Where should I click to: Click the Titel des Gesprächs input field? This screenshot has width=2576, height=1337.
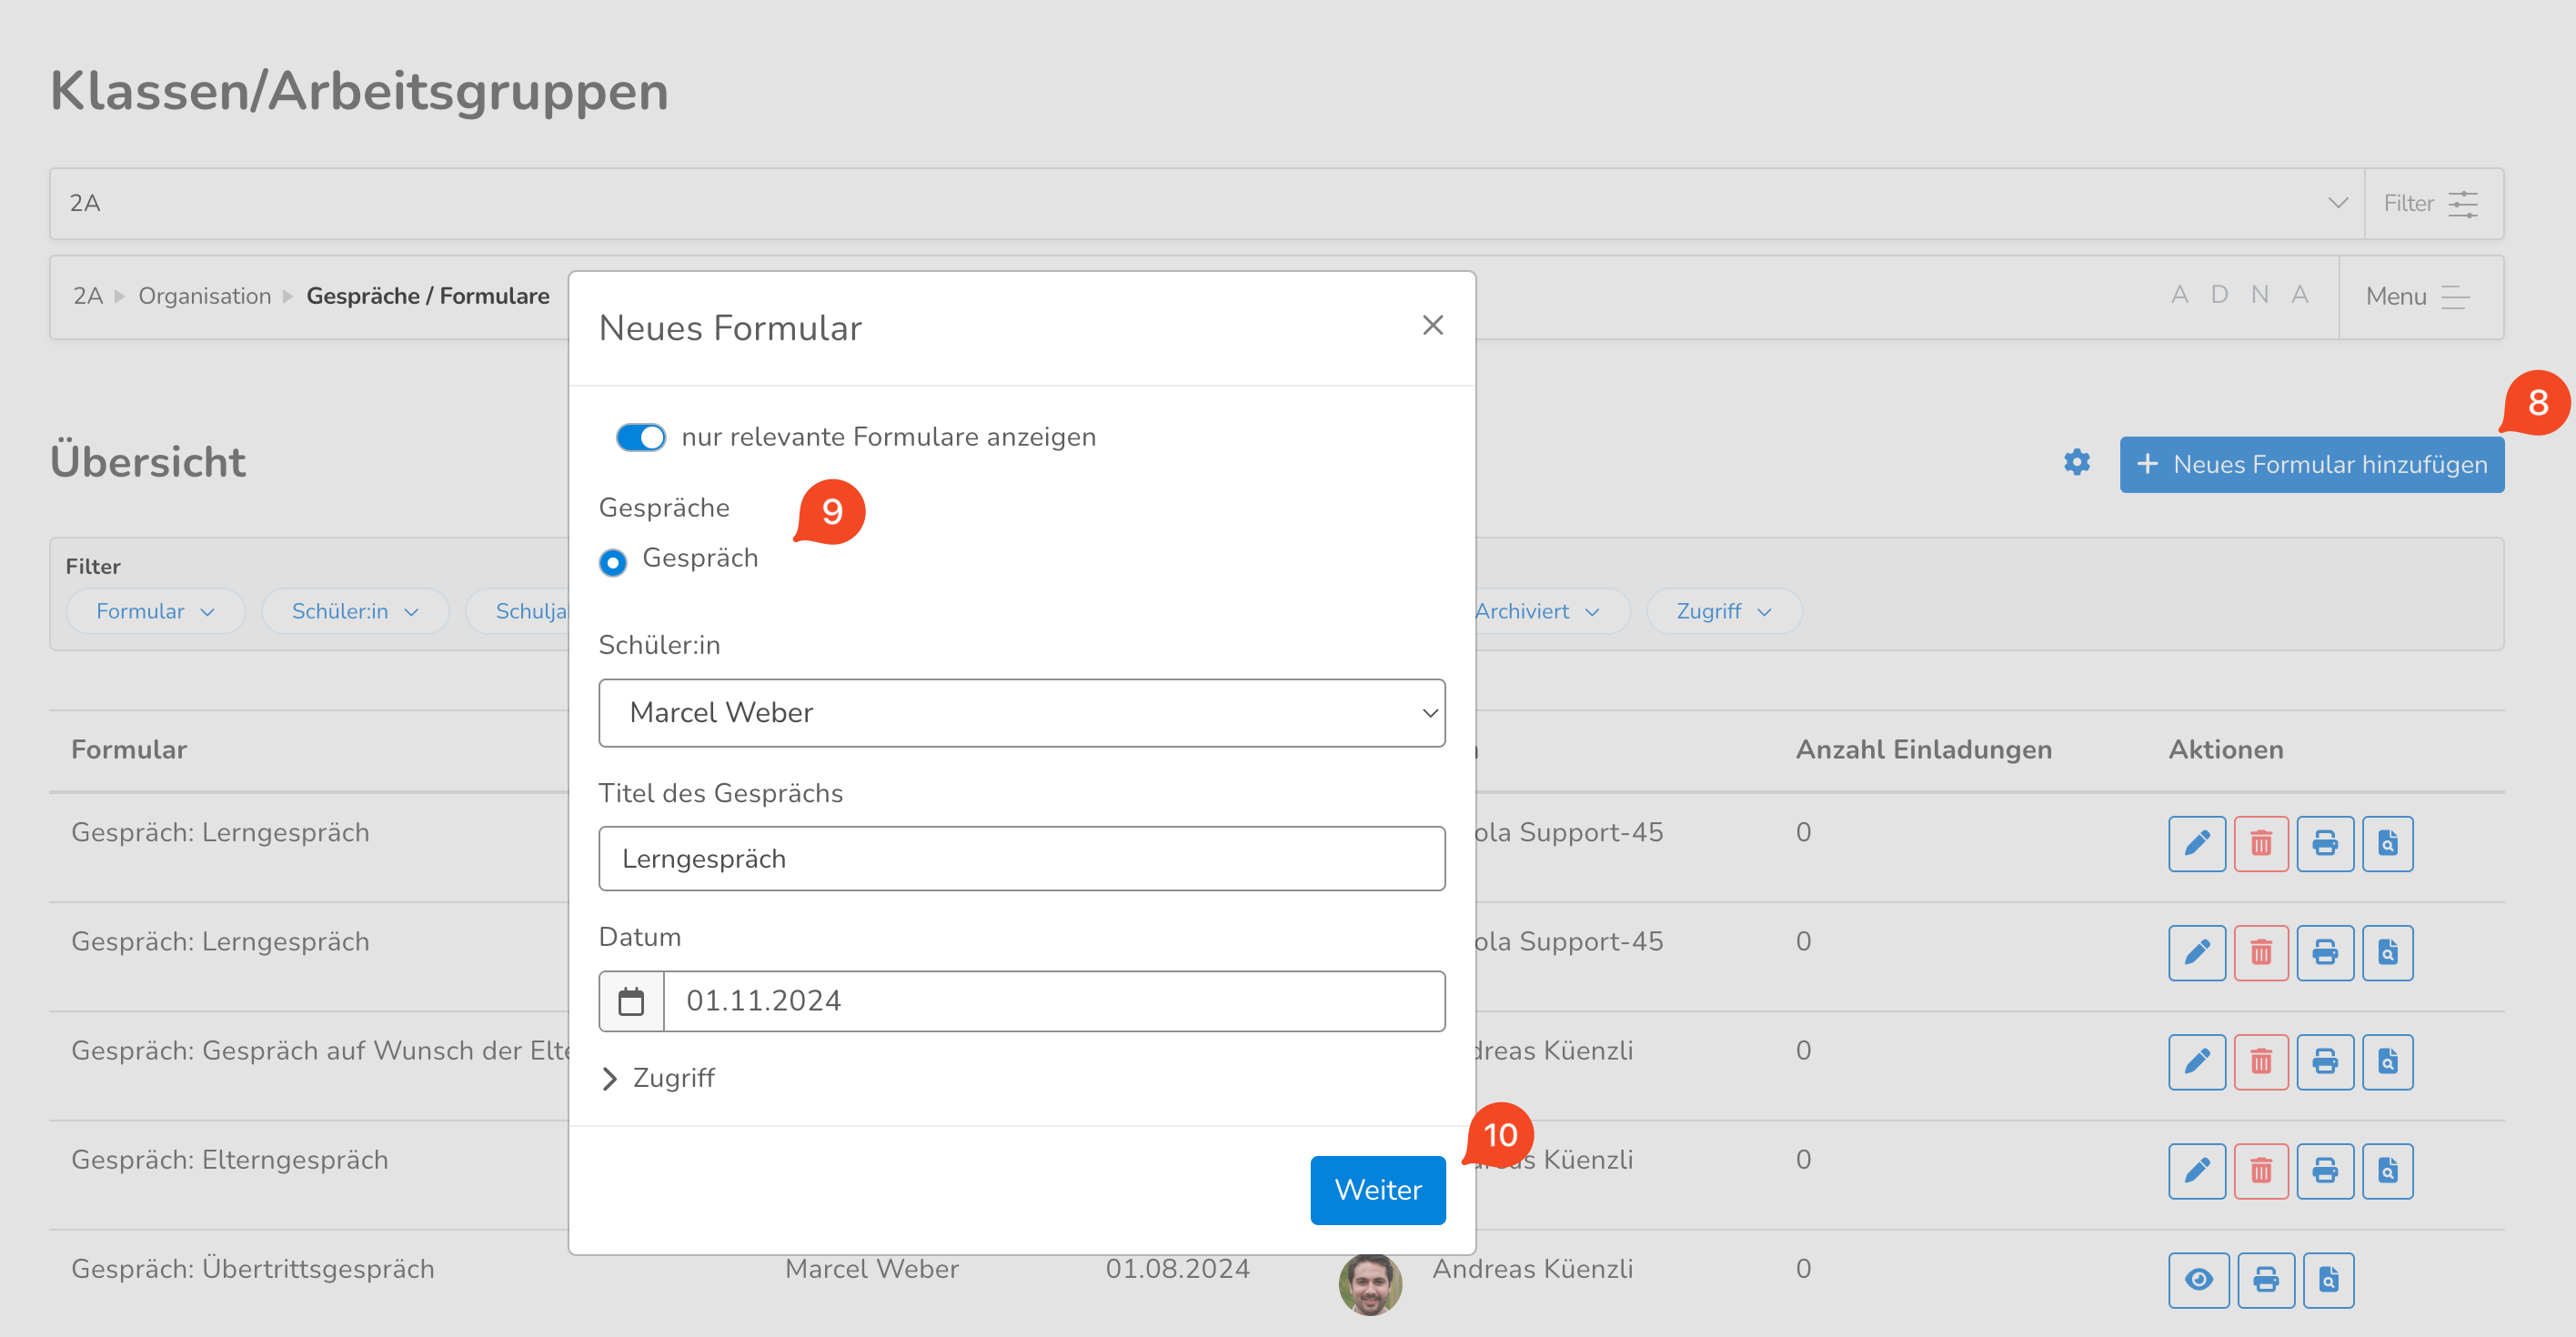click(1021, 859)
